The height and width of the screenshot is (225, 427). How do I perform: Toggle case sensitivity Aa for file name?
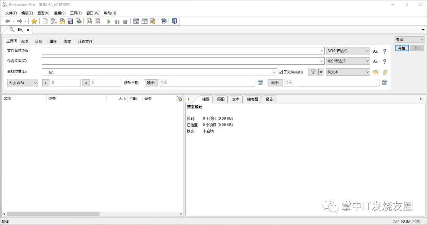tap(375, 51)
